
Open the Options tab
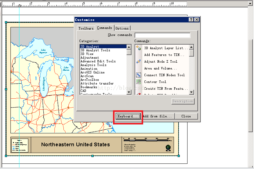(122, 28)
